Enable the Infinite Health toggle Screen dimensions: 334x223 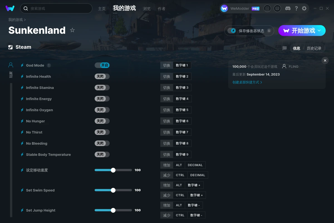point(102,76)
